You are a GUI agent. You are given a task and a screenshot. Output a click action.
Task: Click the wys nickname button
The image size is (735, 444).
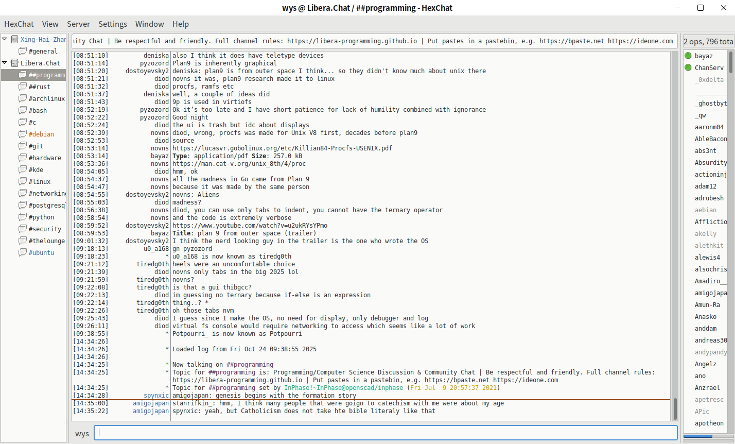pyautogui.click(x=82, y=434)
